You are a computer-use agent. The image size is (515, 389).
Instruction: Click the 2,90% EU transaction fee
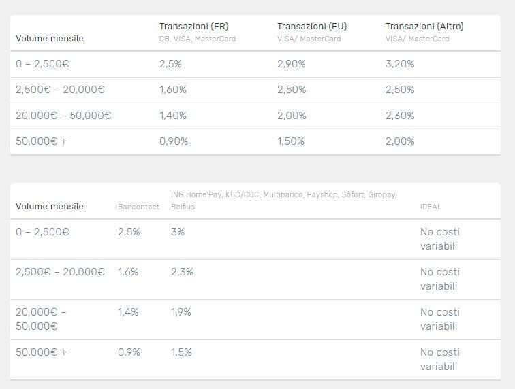[x=292, y=64]
